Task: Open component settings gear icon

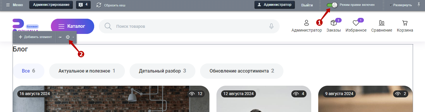Action: coord(68,37)
